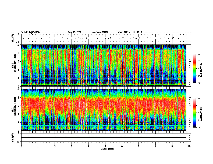Click the "3" tick on the time axis
Viewport: 213px width, 164px height.
pyautogui.click(x=72, y=146)
